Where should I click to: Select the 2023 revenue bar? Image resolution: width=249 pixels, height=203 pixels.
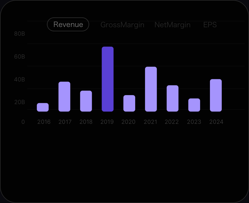tap(194, 105)
